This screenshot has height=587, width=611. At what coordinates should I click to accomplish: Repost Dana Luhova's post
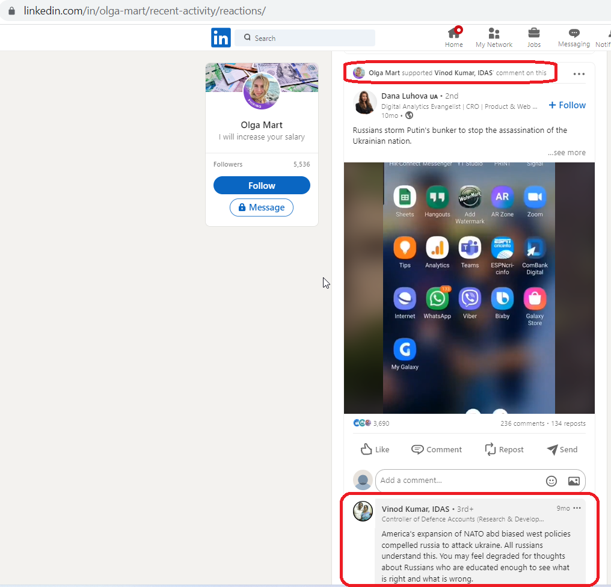[504, 449]
